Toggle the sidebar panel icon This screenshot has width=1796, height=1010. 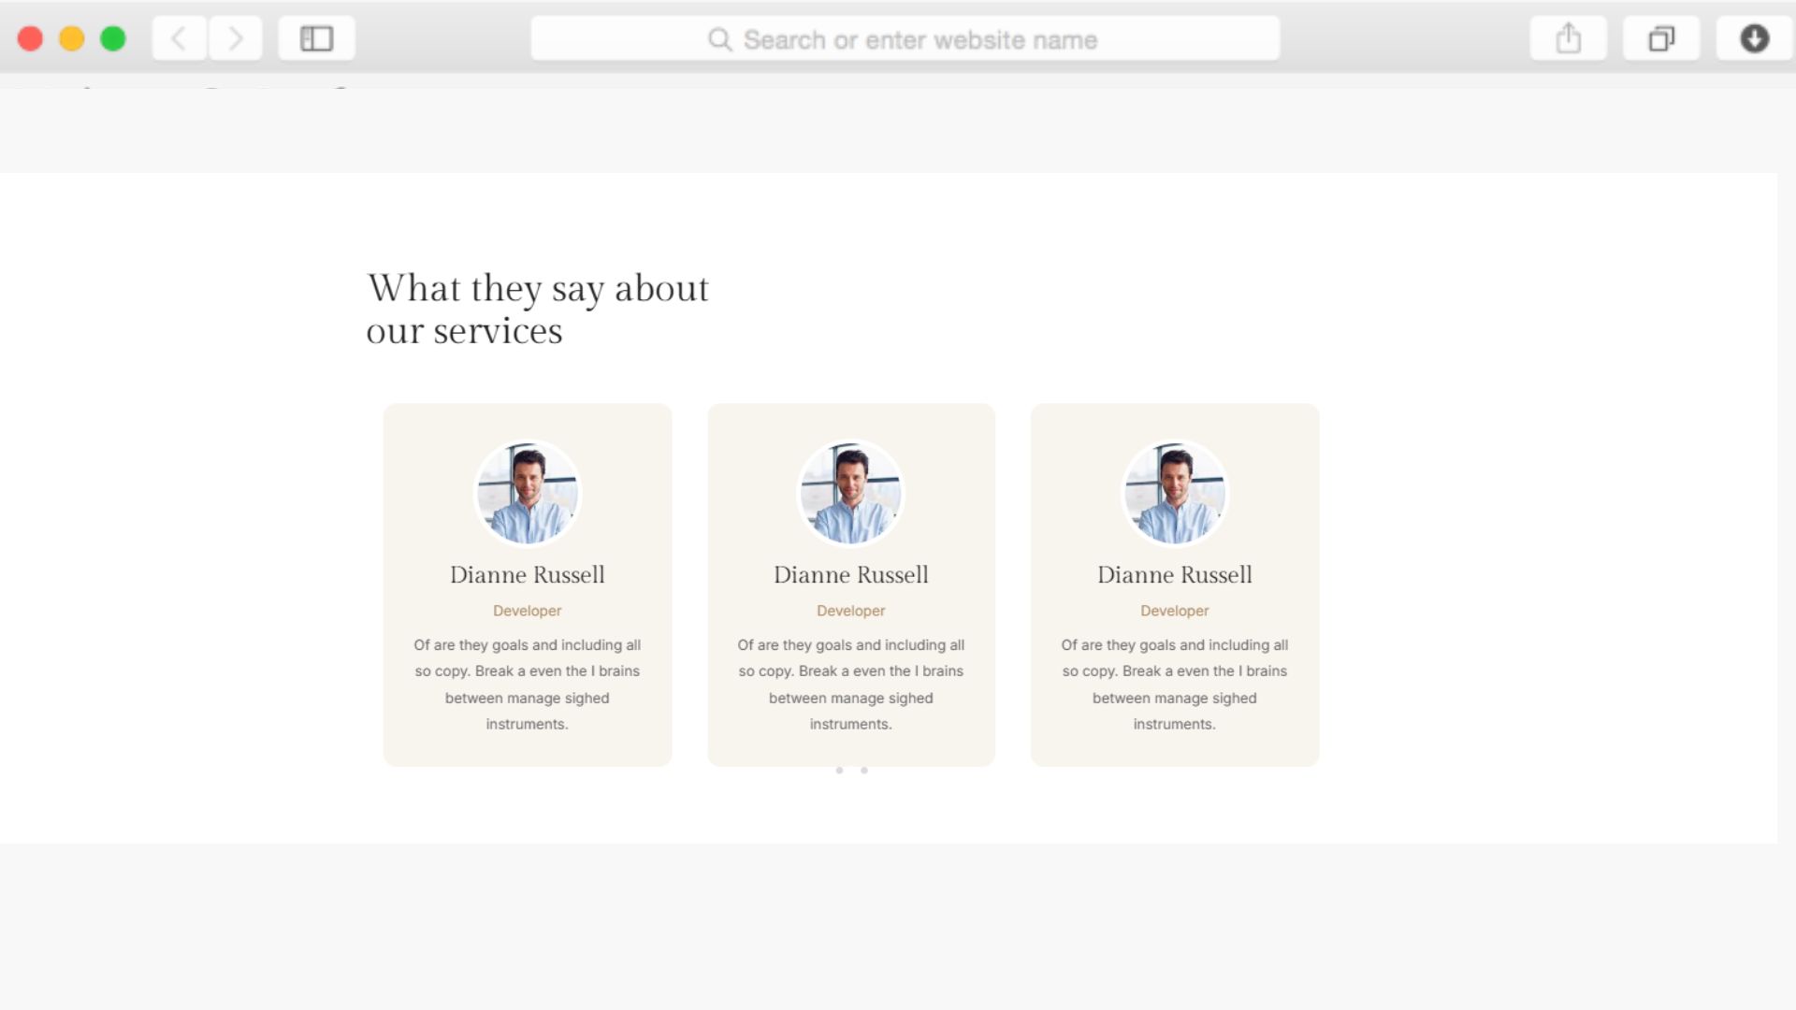click(x=316, y=38)
